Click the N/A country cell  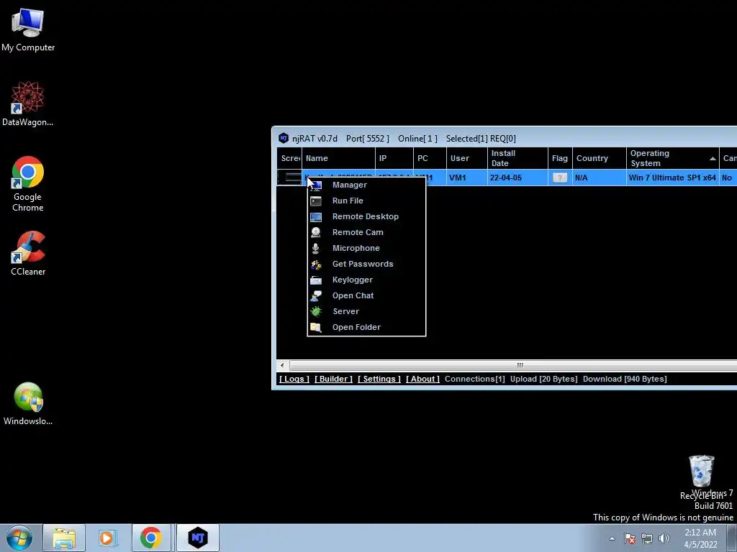click(x=582, y=178)
